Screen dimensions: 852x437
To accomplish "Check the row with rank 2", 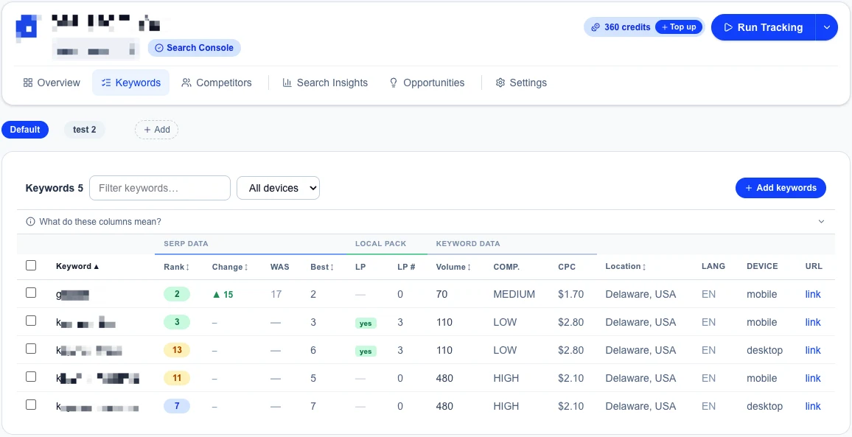I will (x=31, y=293).
